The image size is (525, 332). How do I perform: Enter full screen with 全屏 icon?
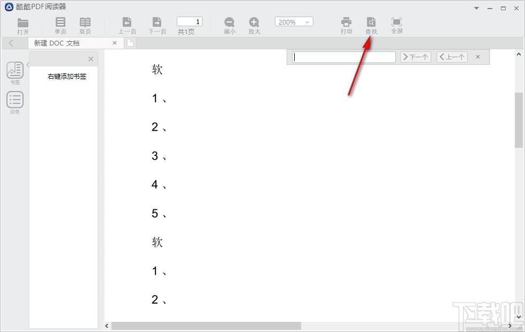[397, 26]
